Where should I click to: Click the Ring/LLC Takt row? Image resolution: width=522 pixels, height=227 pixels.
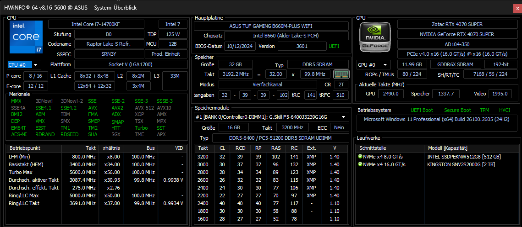point(96,203)
